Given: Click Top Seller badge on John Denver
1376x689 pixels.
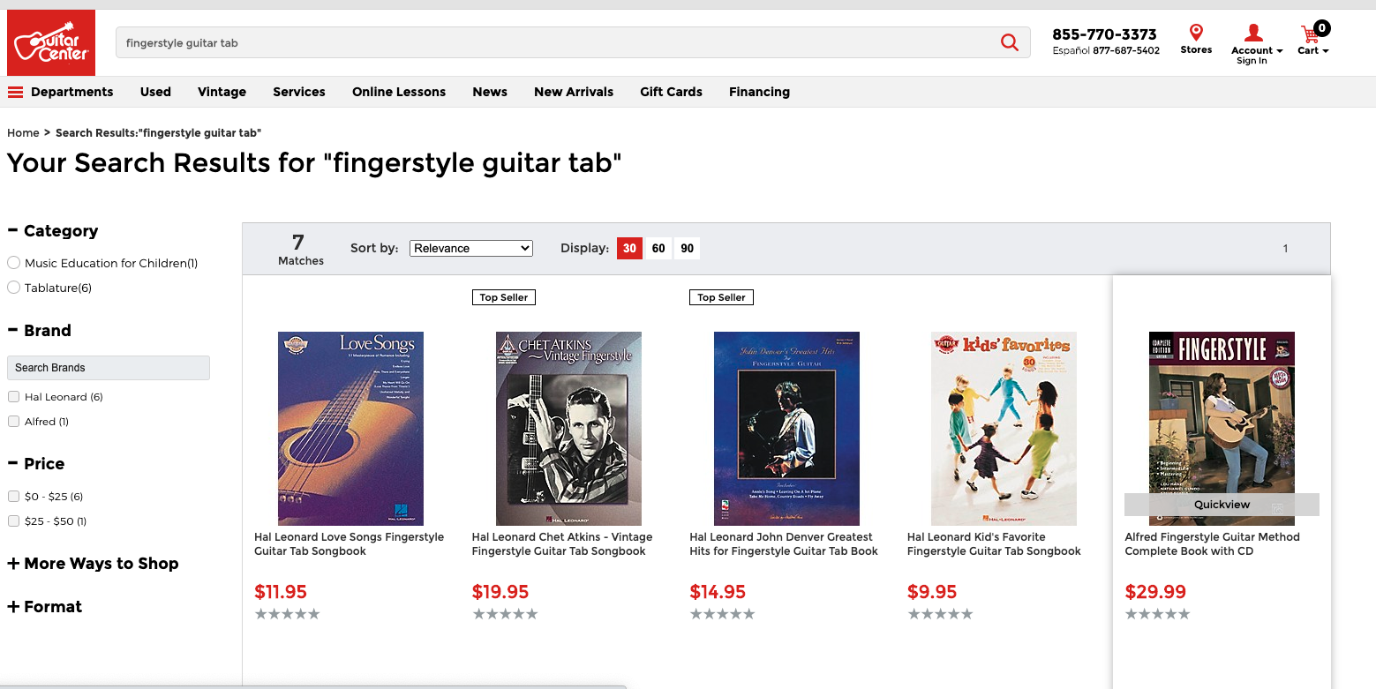Looking at the screenshot, I should [721, 297].
